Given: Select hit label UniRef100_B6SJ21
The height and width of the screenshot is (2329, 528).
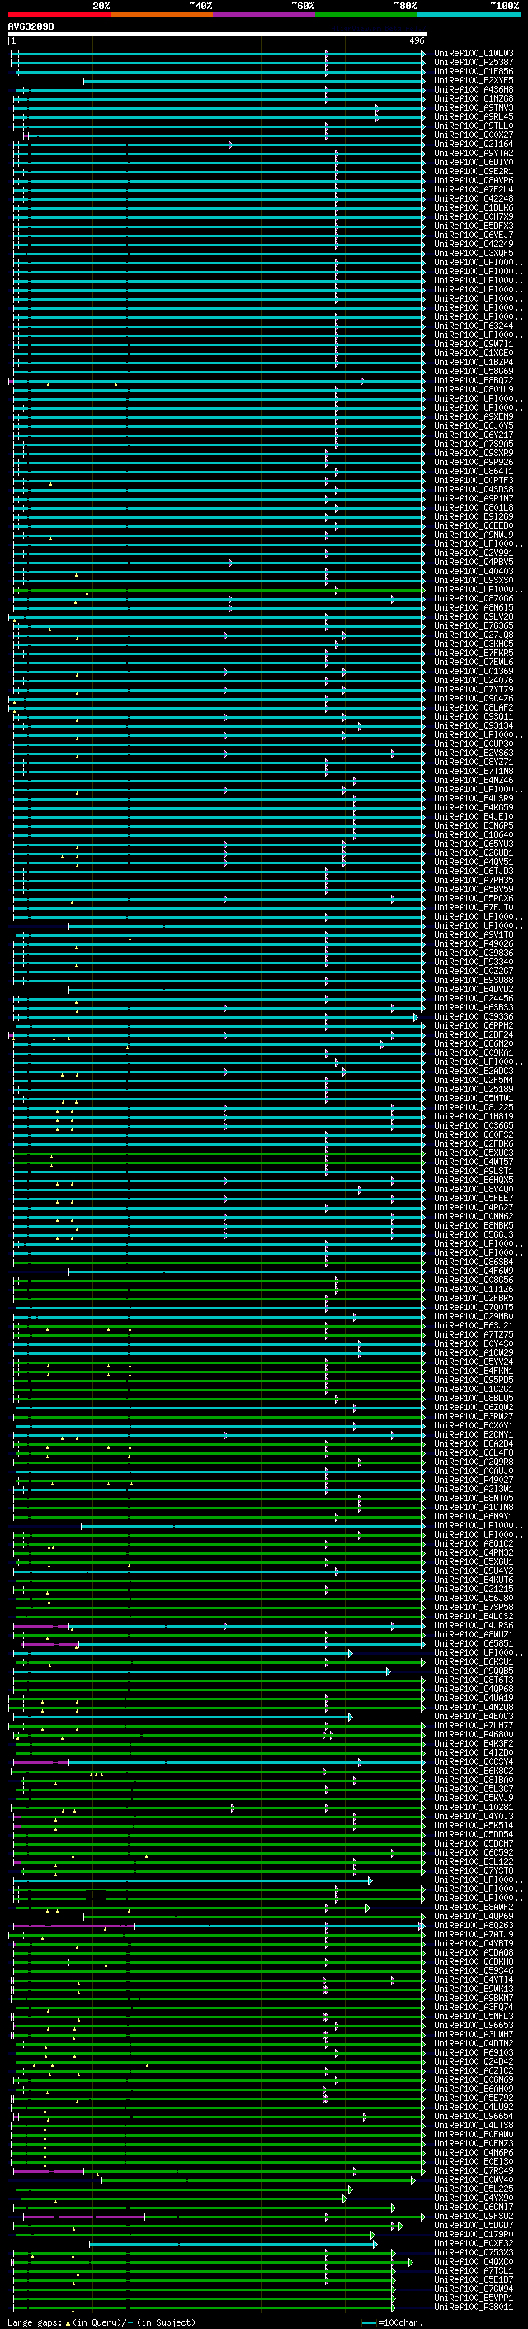Looking at the screenshot, I should (474, 1324).
